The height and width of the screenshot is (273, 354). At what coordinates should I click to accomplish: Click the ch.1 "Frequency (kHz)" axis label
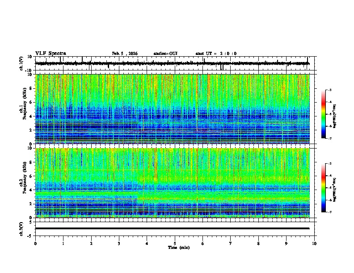[x=25, y=103]
